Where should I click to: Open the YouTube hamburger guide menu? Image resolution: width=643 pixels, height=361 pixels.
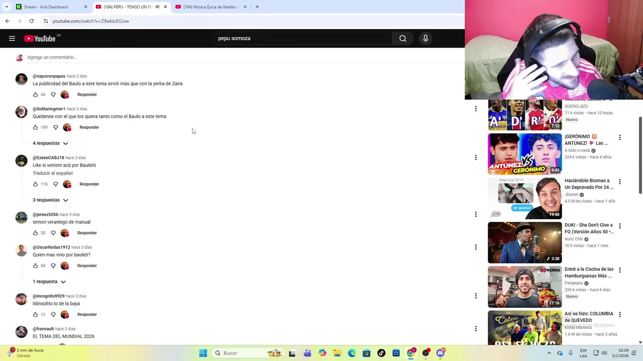click(x=12, y=38)
